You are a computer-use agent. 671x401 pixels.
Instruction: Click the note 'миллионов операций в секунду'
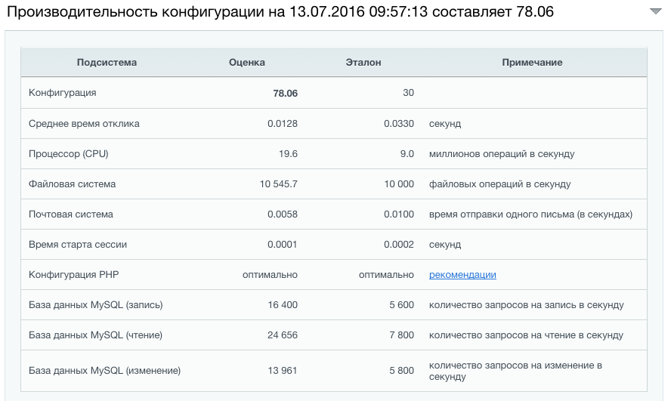[502, 154]
